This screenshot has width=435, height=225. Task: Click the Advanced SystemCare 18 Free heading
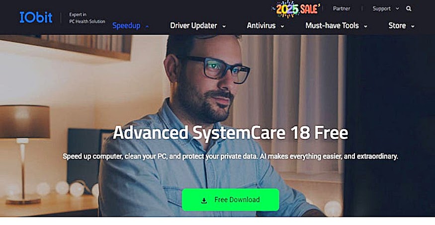(x=230, y=133)
